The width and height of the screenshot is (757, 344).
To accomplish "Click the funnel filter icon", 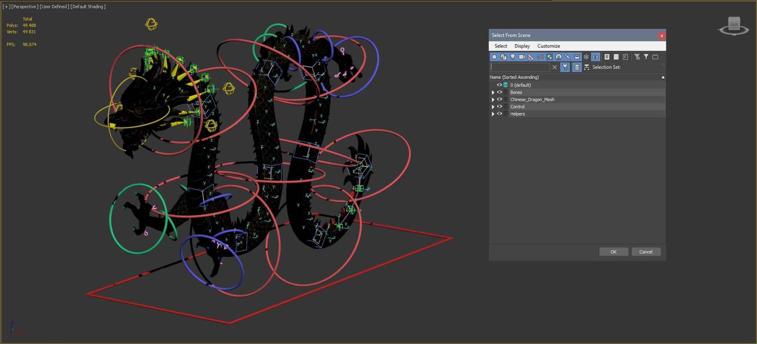I will [x=646, y=57].
